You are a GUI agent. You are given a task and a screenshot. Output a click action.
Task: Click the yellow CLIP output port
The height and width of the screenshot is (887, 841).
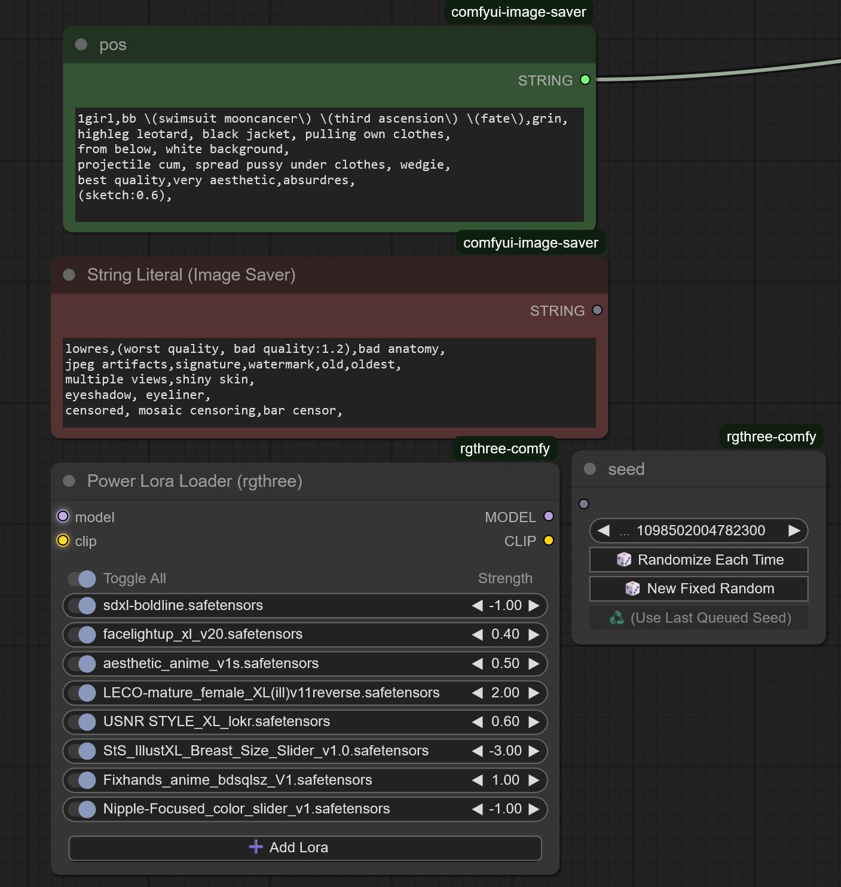pyautogui.click(x=549, y=541)
